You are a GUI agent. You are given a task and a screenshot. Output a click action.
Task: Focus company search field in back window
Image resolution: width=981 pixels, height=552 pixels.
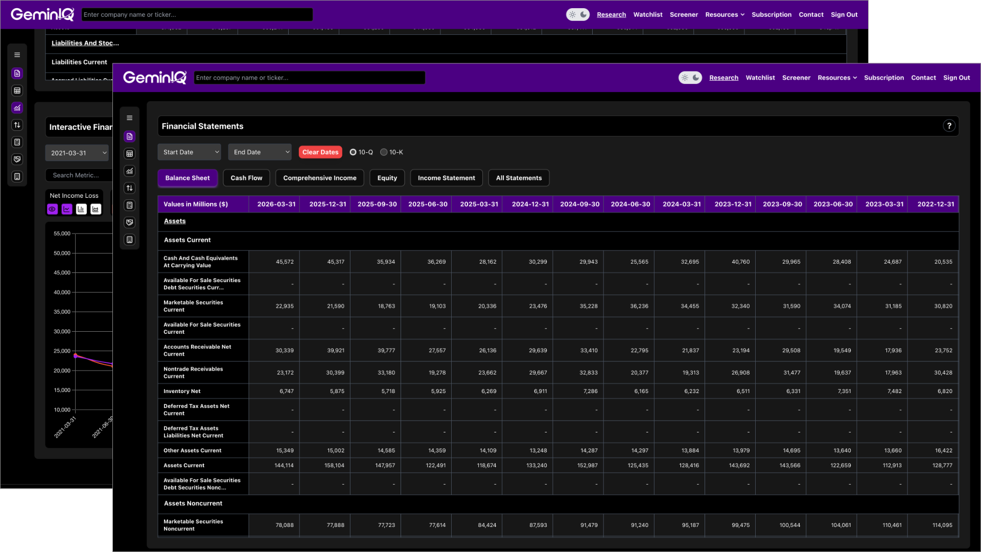click(x=197, y=14)
